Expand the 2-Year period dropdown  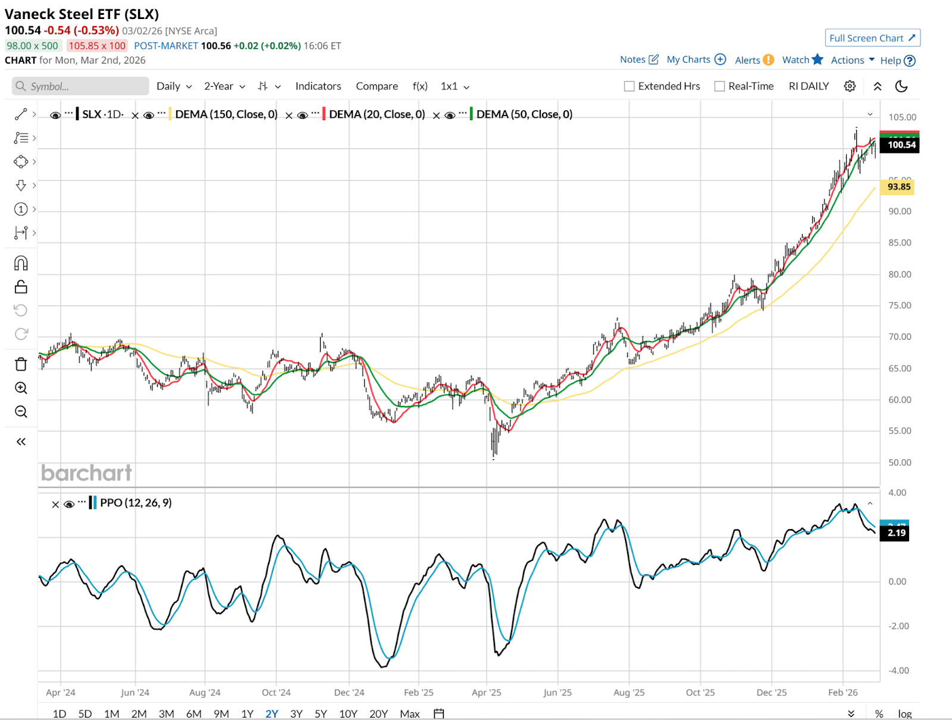[224, 86]
